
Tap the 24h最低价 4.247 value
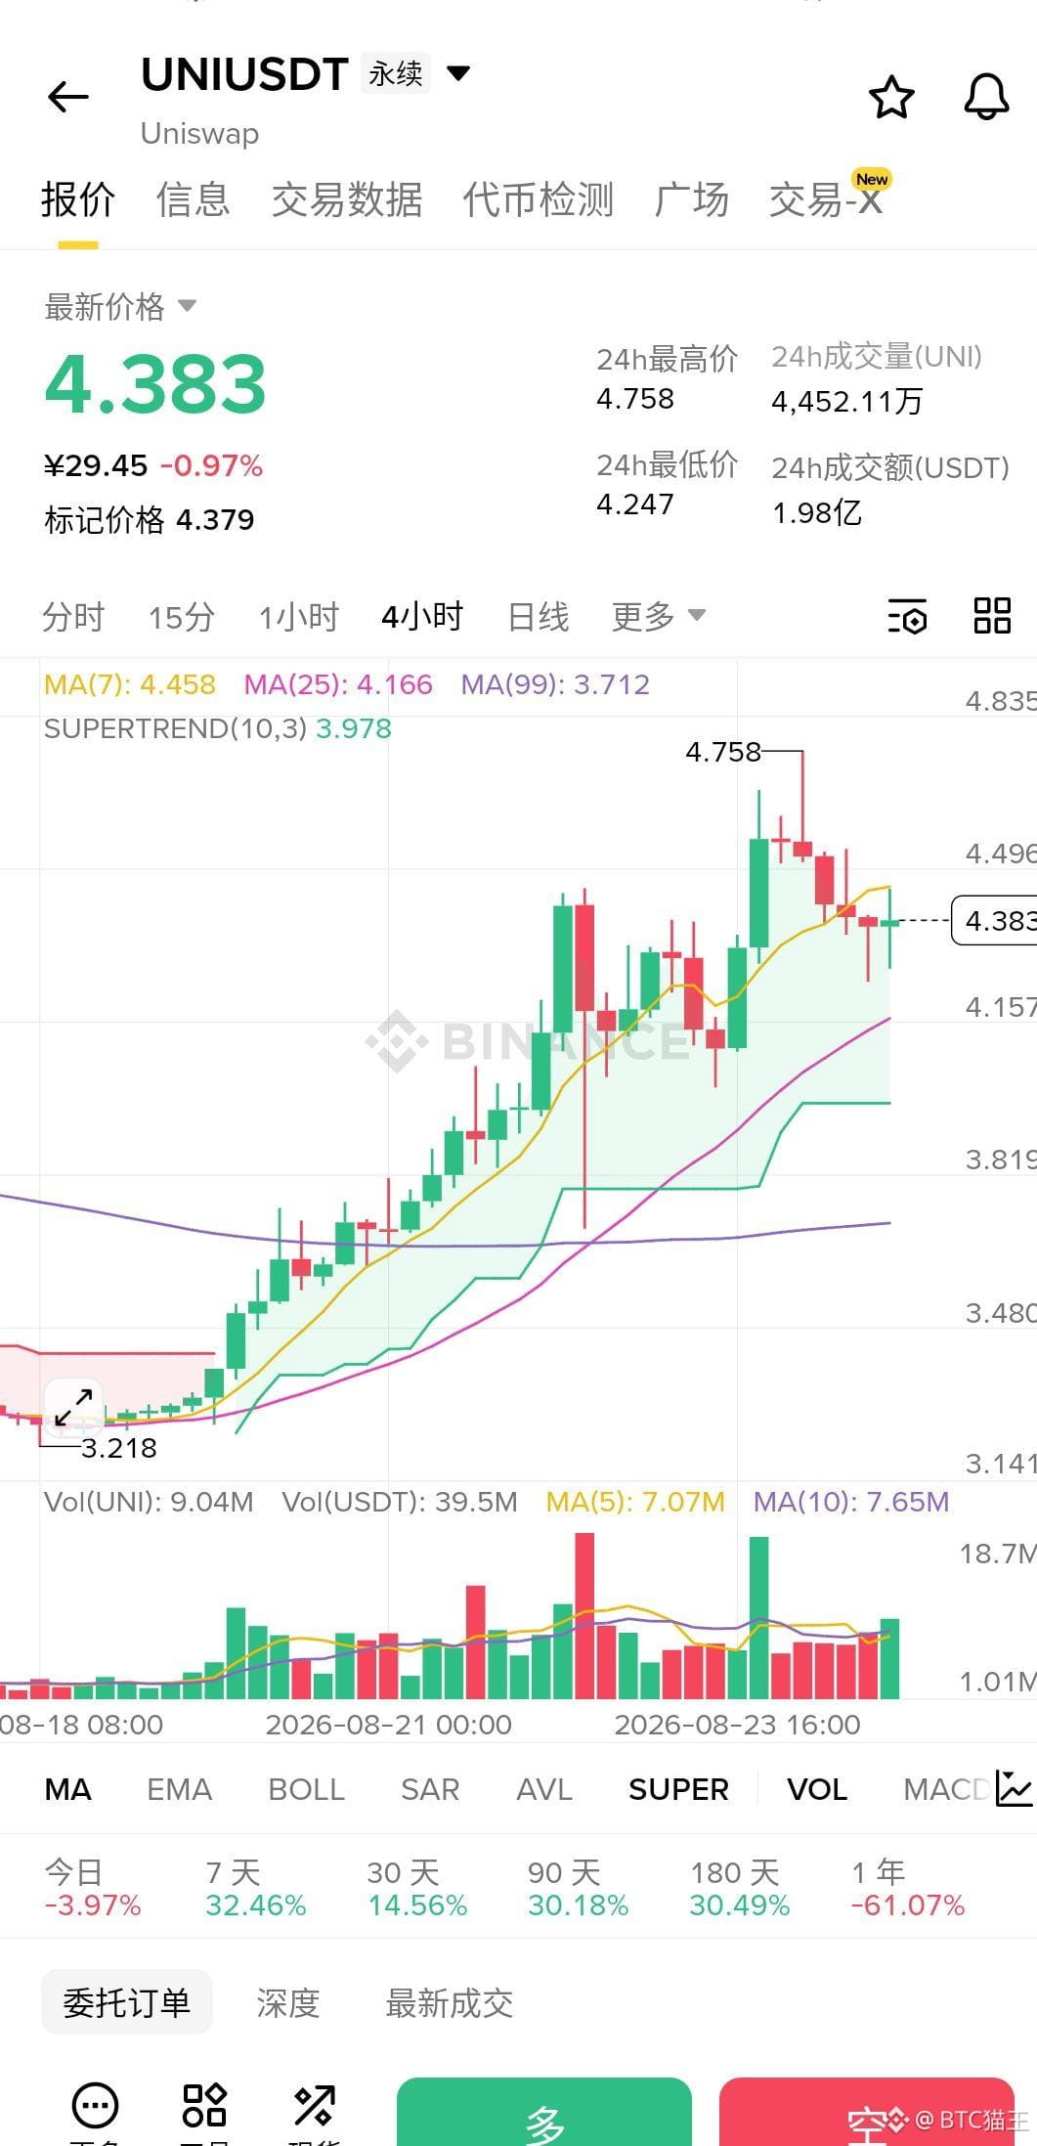tap(635, 504)
